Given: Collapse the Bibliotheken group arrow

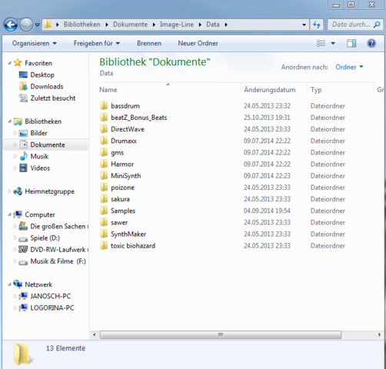Looking at the screenshot, I should tap(10, 121).
